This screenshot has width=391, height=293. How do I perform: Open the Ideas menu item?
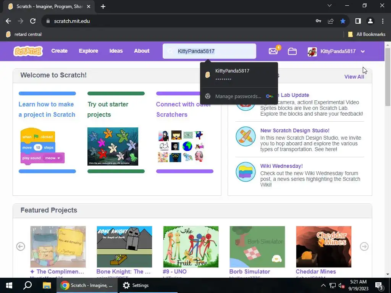[116, 51]
